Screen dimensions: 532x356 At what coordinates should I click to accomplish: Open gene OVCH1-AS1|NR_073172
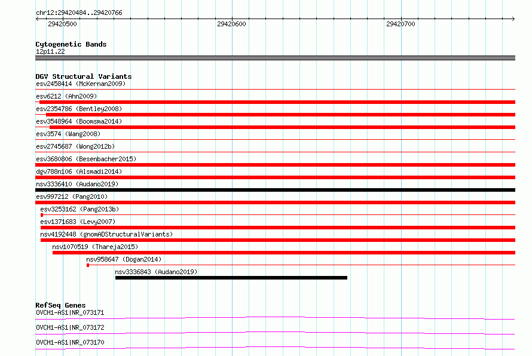pyautogui.click(x=70, y=327)
